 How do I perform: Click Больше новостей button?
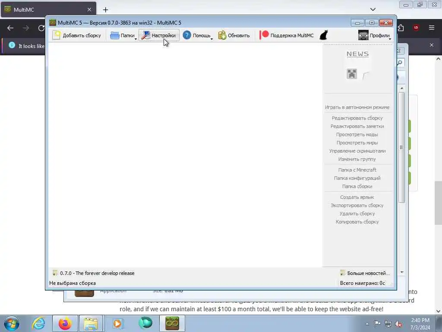[365, 273]
